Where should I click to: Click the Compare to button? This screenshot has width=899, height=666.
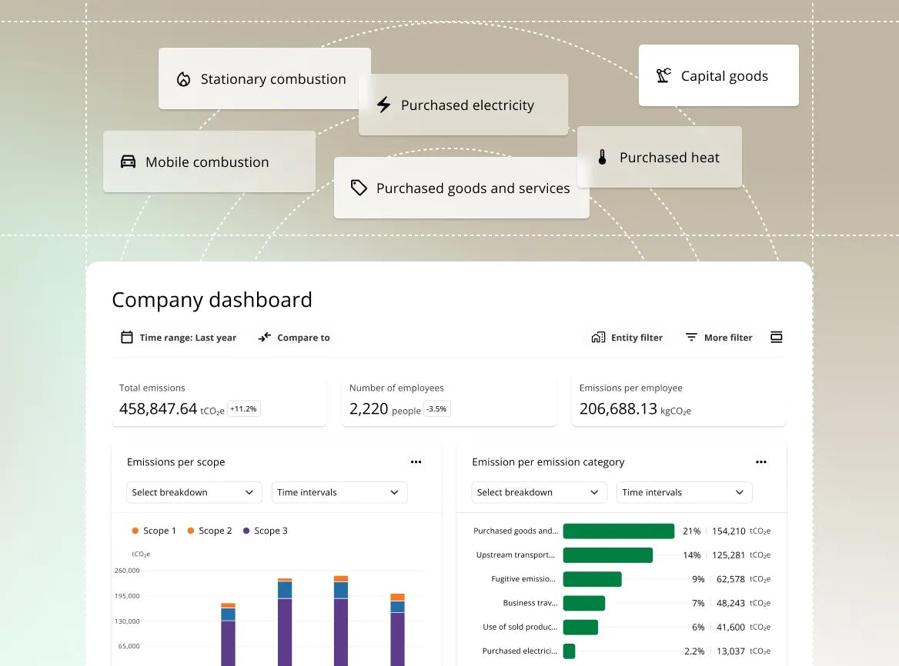click(294, 337)
